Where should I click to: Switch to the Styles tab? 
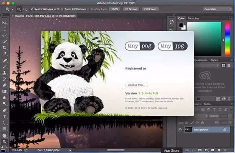point(214,60)
